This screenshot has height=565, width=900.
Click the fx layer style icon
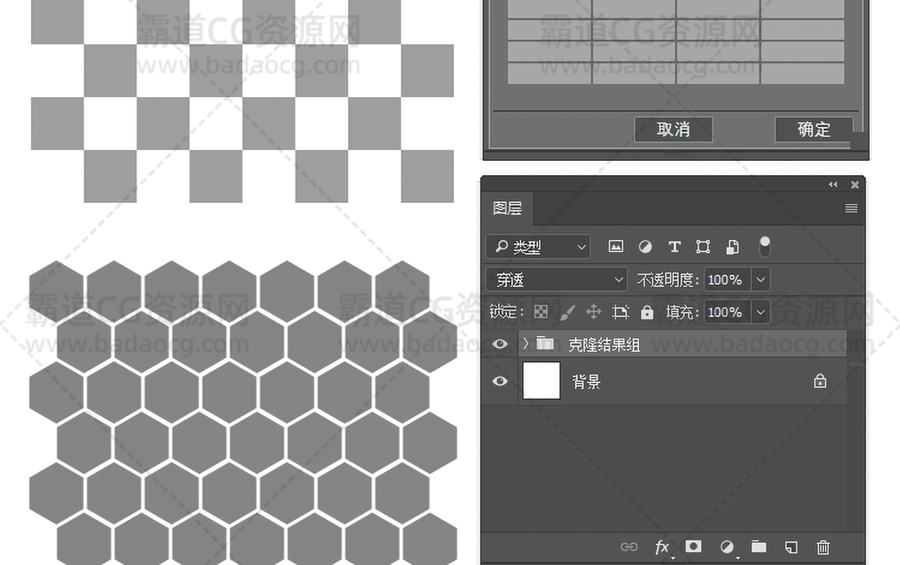point(662,547)
